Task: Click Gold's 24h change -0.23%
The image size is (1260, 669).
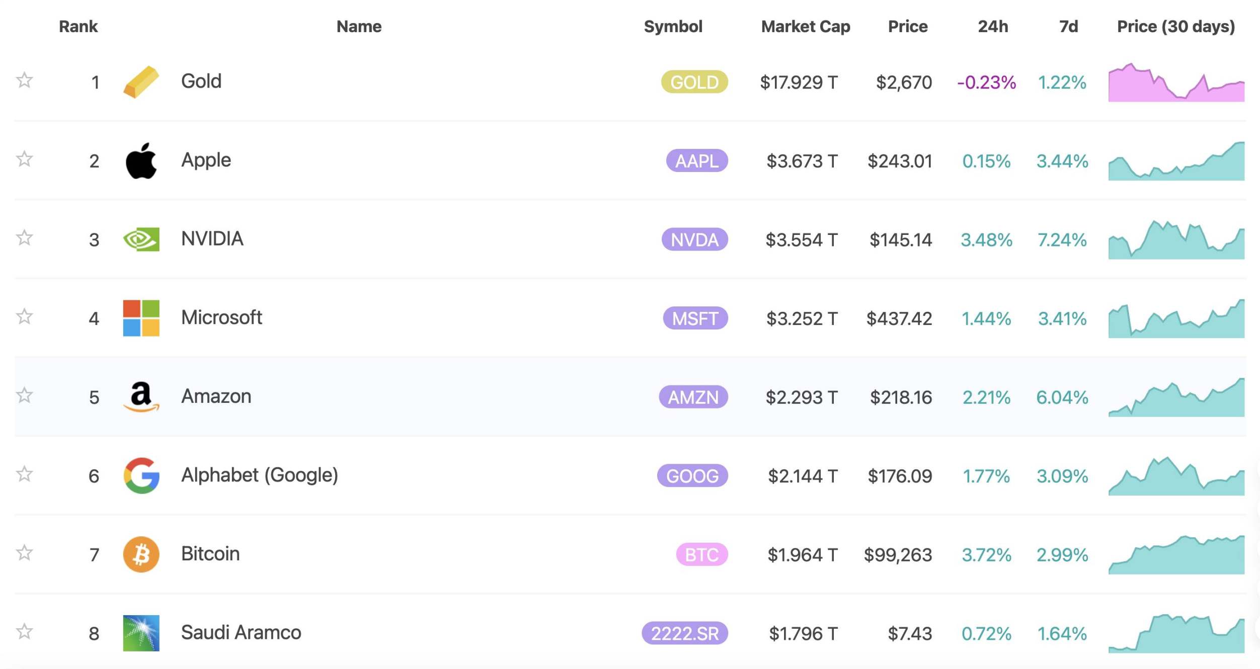Action: point(986,82)
